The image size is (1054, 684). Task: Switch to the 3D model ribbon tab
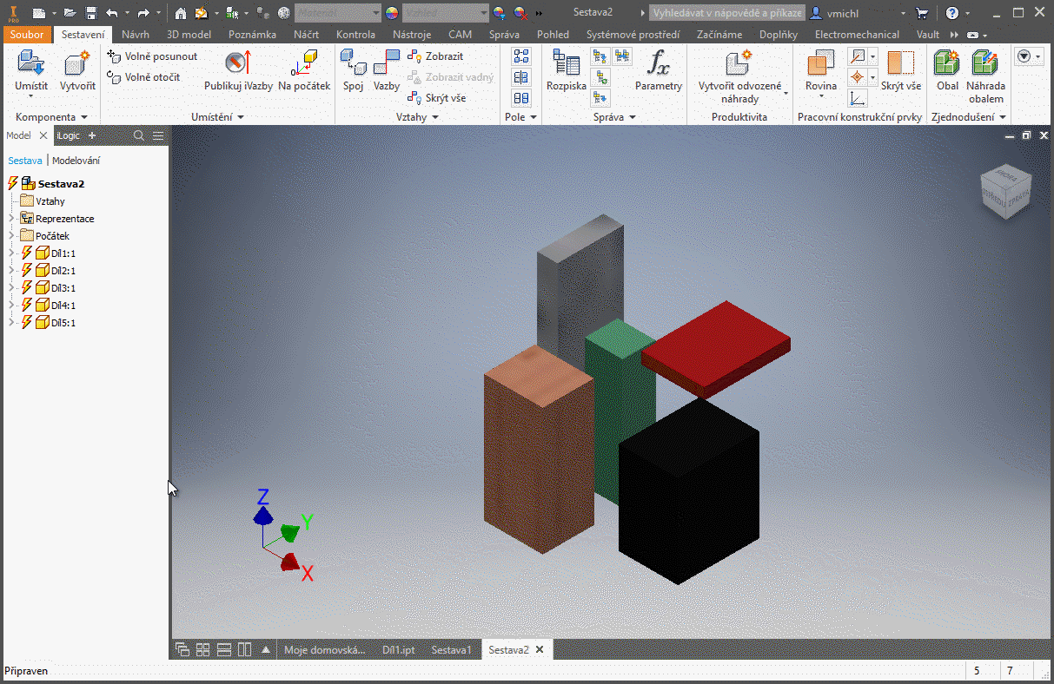point(189,35)
